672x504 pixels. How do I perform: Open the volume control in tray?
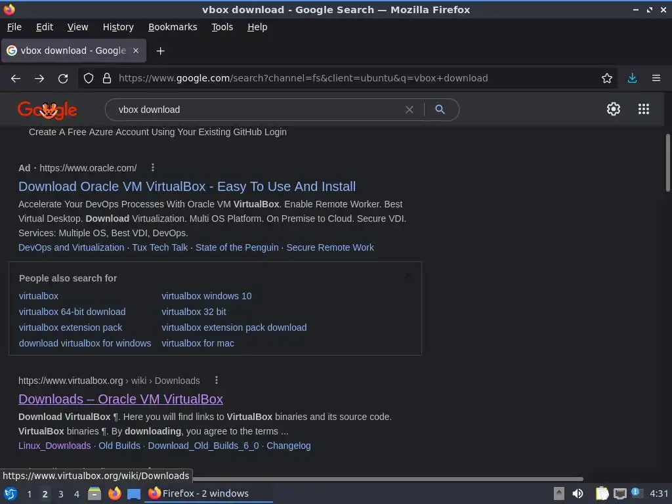tap(577, 493)
